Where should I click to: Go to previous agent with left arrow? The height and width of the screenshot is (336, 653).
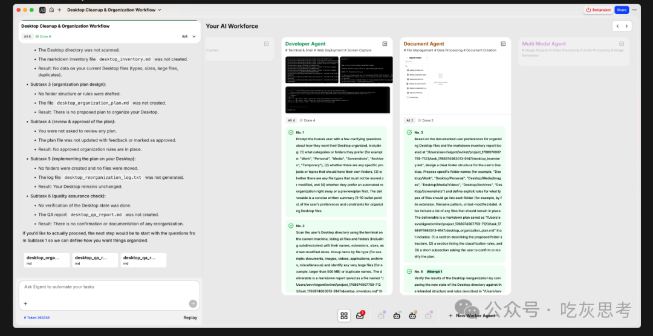pos(617,26)
